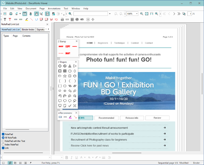Jump to the last page double arrow
Image resolution: width=204 pixels, height=165 pixels.
[x=179, y=14]
